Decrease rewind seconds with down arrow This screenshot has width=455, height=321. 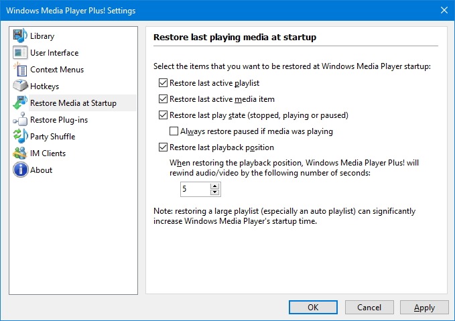[214, 192]
